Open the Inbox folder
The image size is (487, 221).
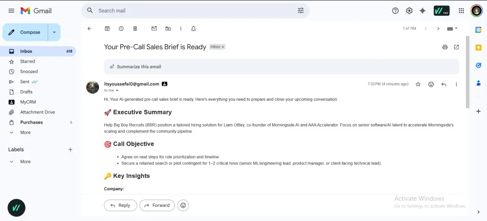38,51
